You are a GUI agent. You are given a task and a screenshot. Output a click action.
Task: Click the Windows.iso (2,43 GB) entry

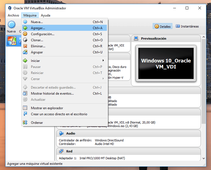click(x=123, y=126)
